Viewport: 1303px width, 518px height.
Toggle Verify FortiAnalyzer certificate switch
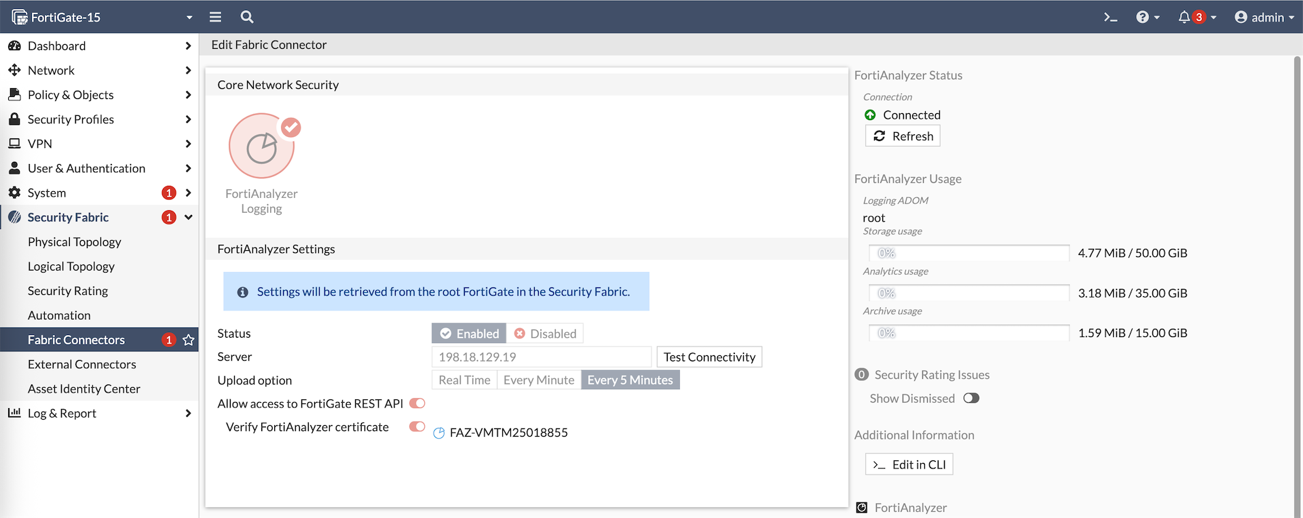tap(417, 426)
